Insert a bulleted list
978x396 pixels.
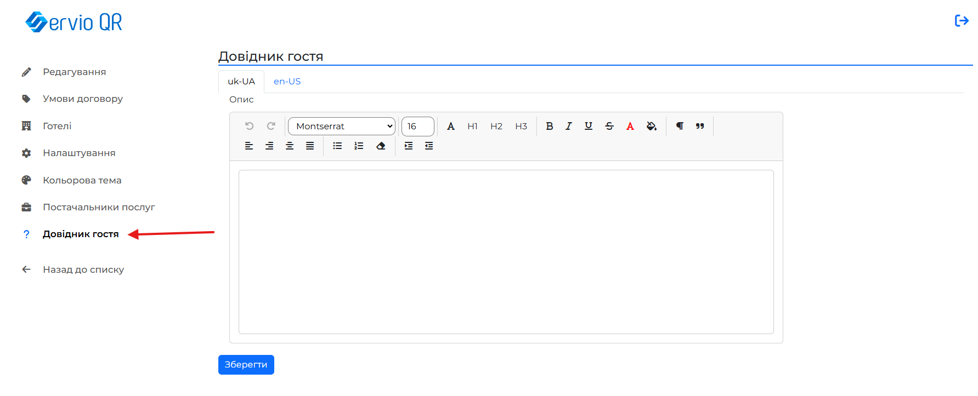[x=337, y=146]
